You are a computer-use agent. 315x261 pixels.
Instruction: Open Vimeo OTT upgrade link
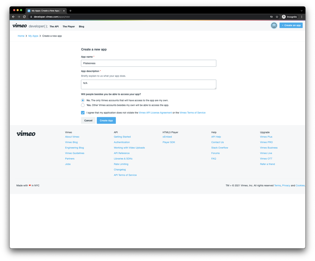[x=266, y=158]
